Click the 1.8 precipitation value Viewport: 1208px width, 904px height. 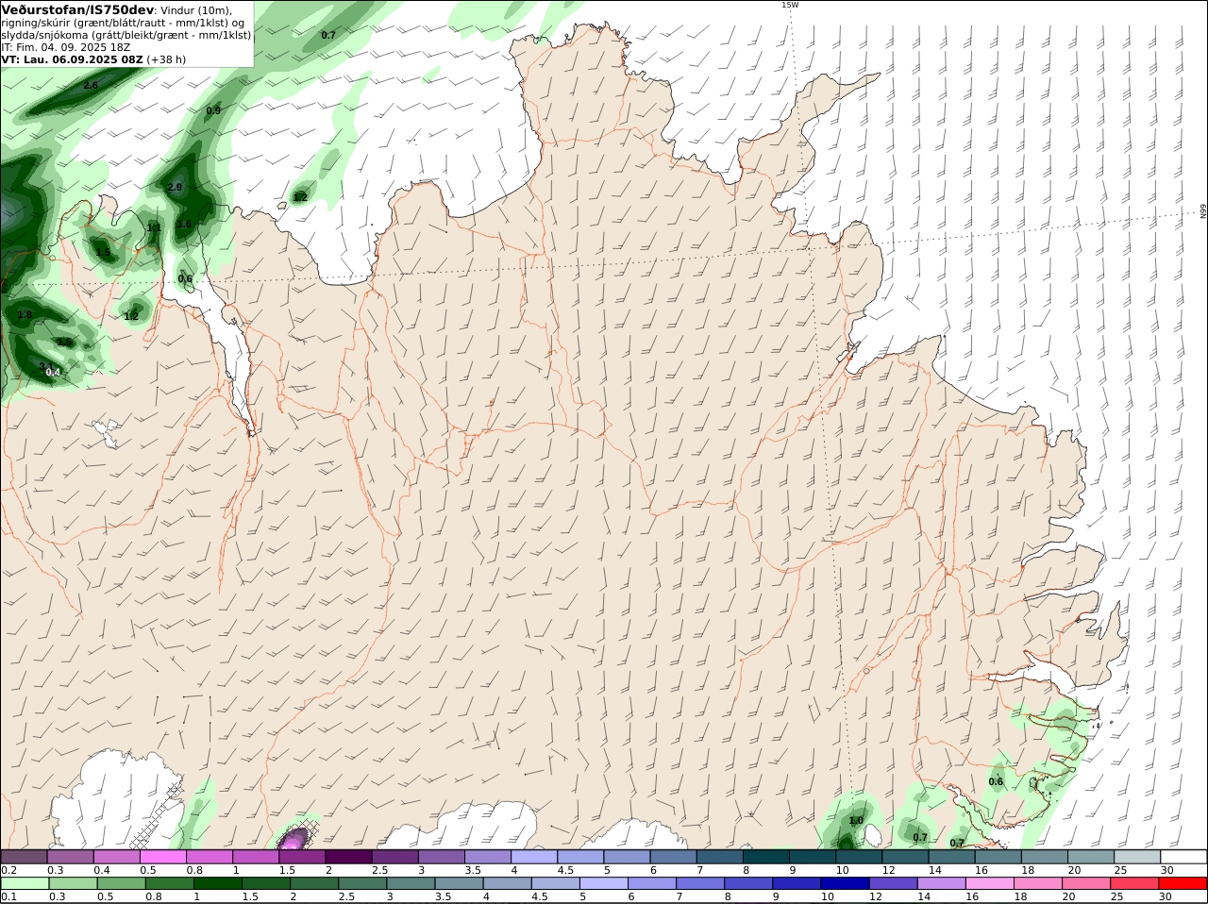coord(25,314)
